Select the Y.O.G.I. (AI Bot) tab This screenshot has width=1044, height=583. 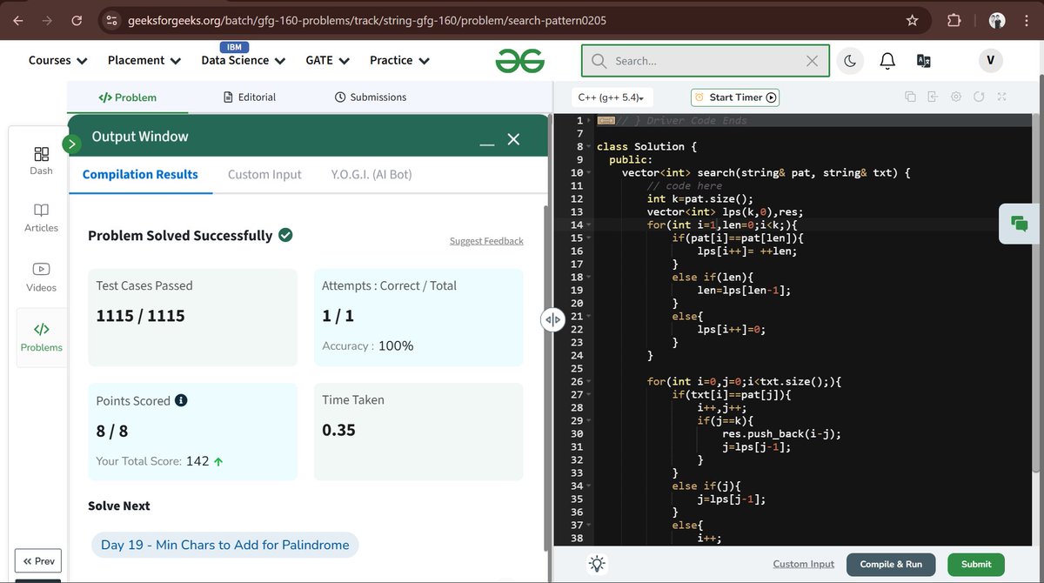371,174
